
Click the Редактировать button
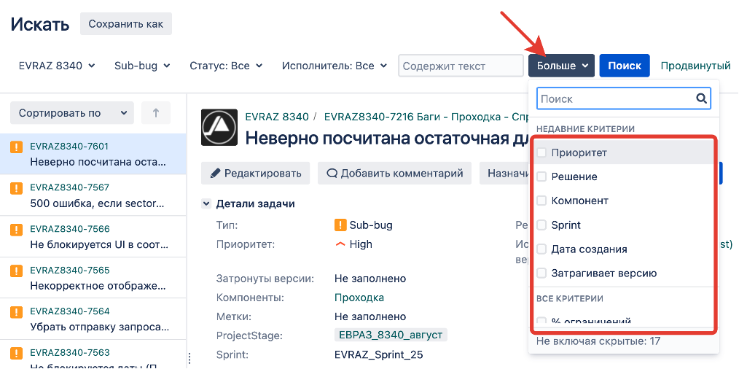tap(256, 173)
